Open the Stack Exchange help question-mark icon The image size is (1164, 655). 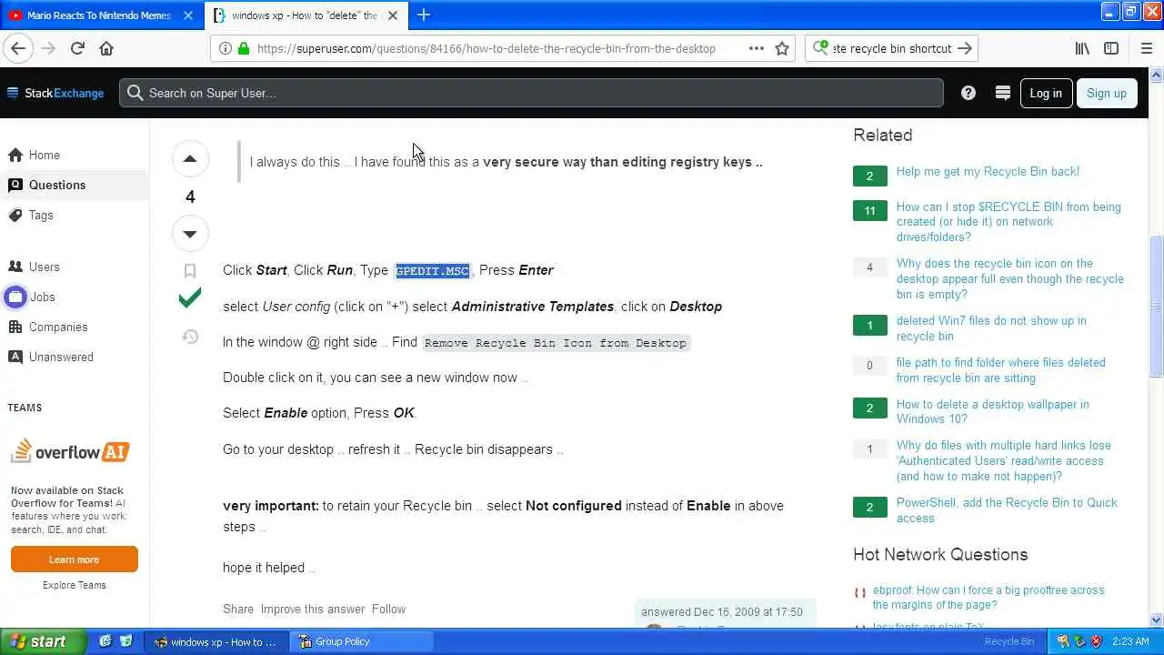pos(968,93)
